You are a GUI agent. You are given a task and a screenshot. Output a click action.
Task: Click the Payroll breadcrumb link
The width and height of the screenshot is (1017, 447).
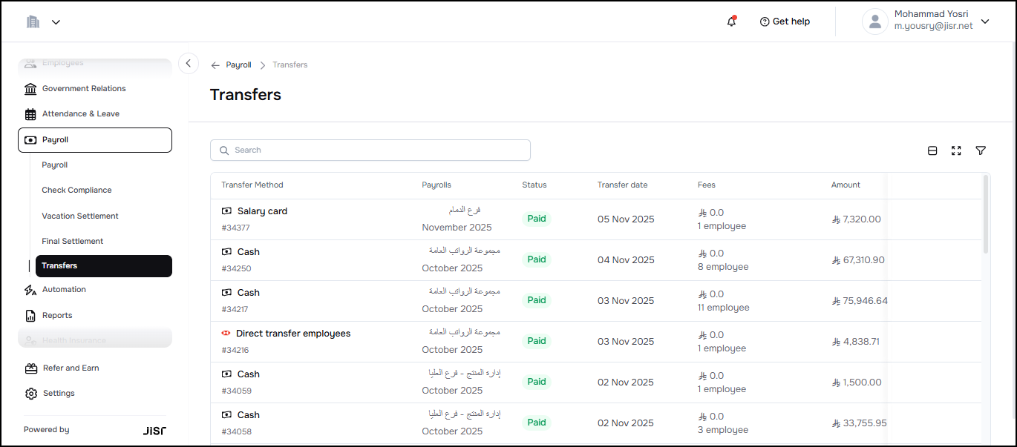(x=238, y=65)
